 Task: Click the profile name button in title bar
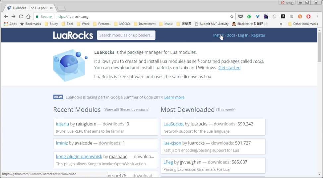tap(287, 2)
